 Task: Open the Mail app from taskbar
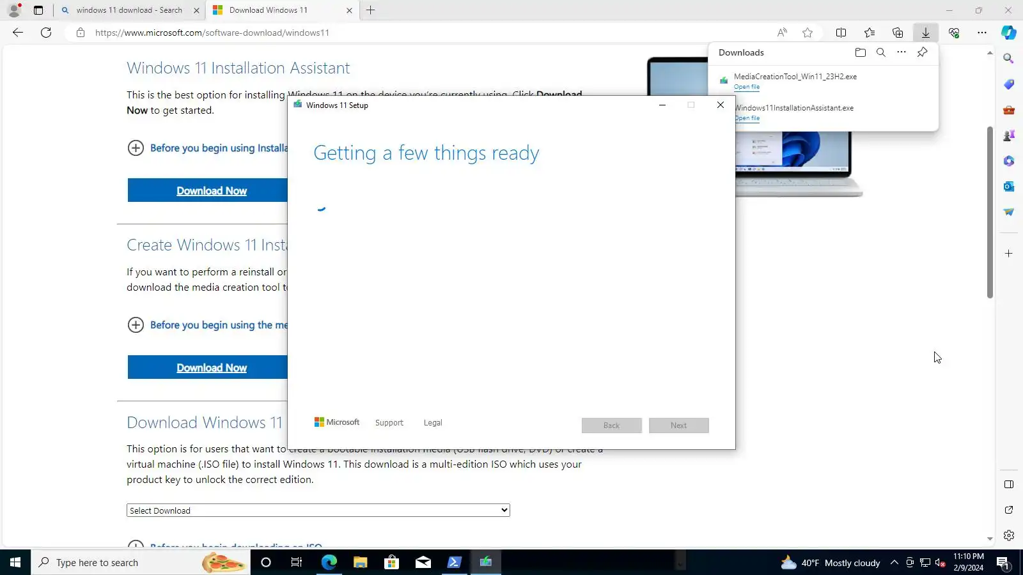coord(423,562)
